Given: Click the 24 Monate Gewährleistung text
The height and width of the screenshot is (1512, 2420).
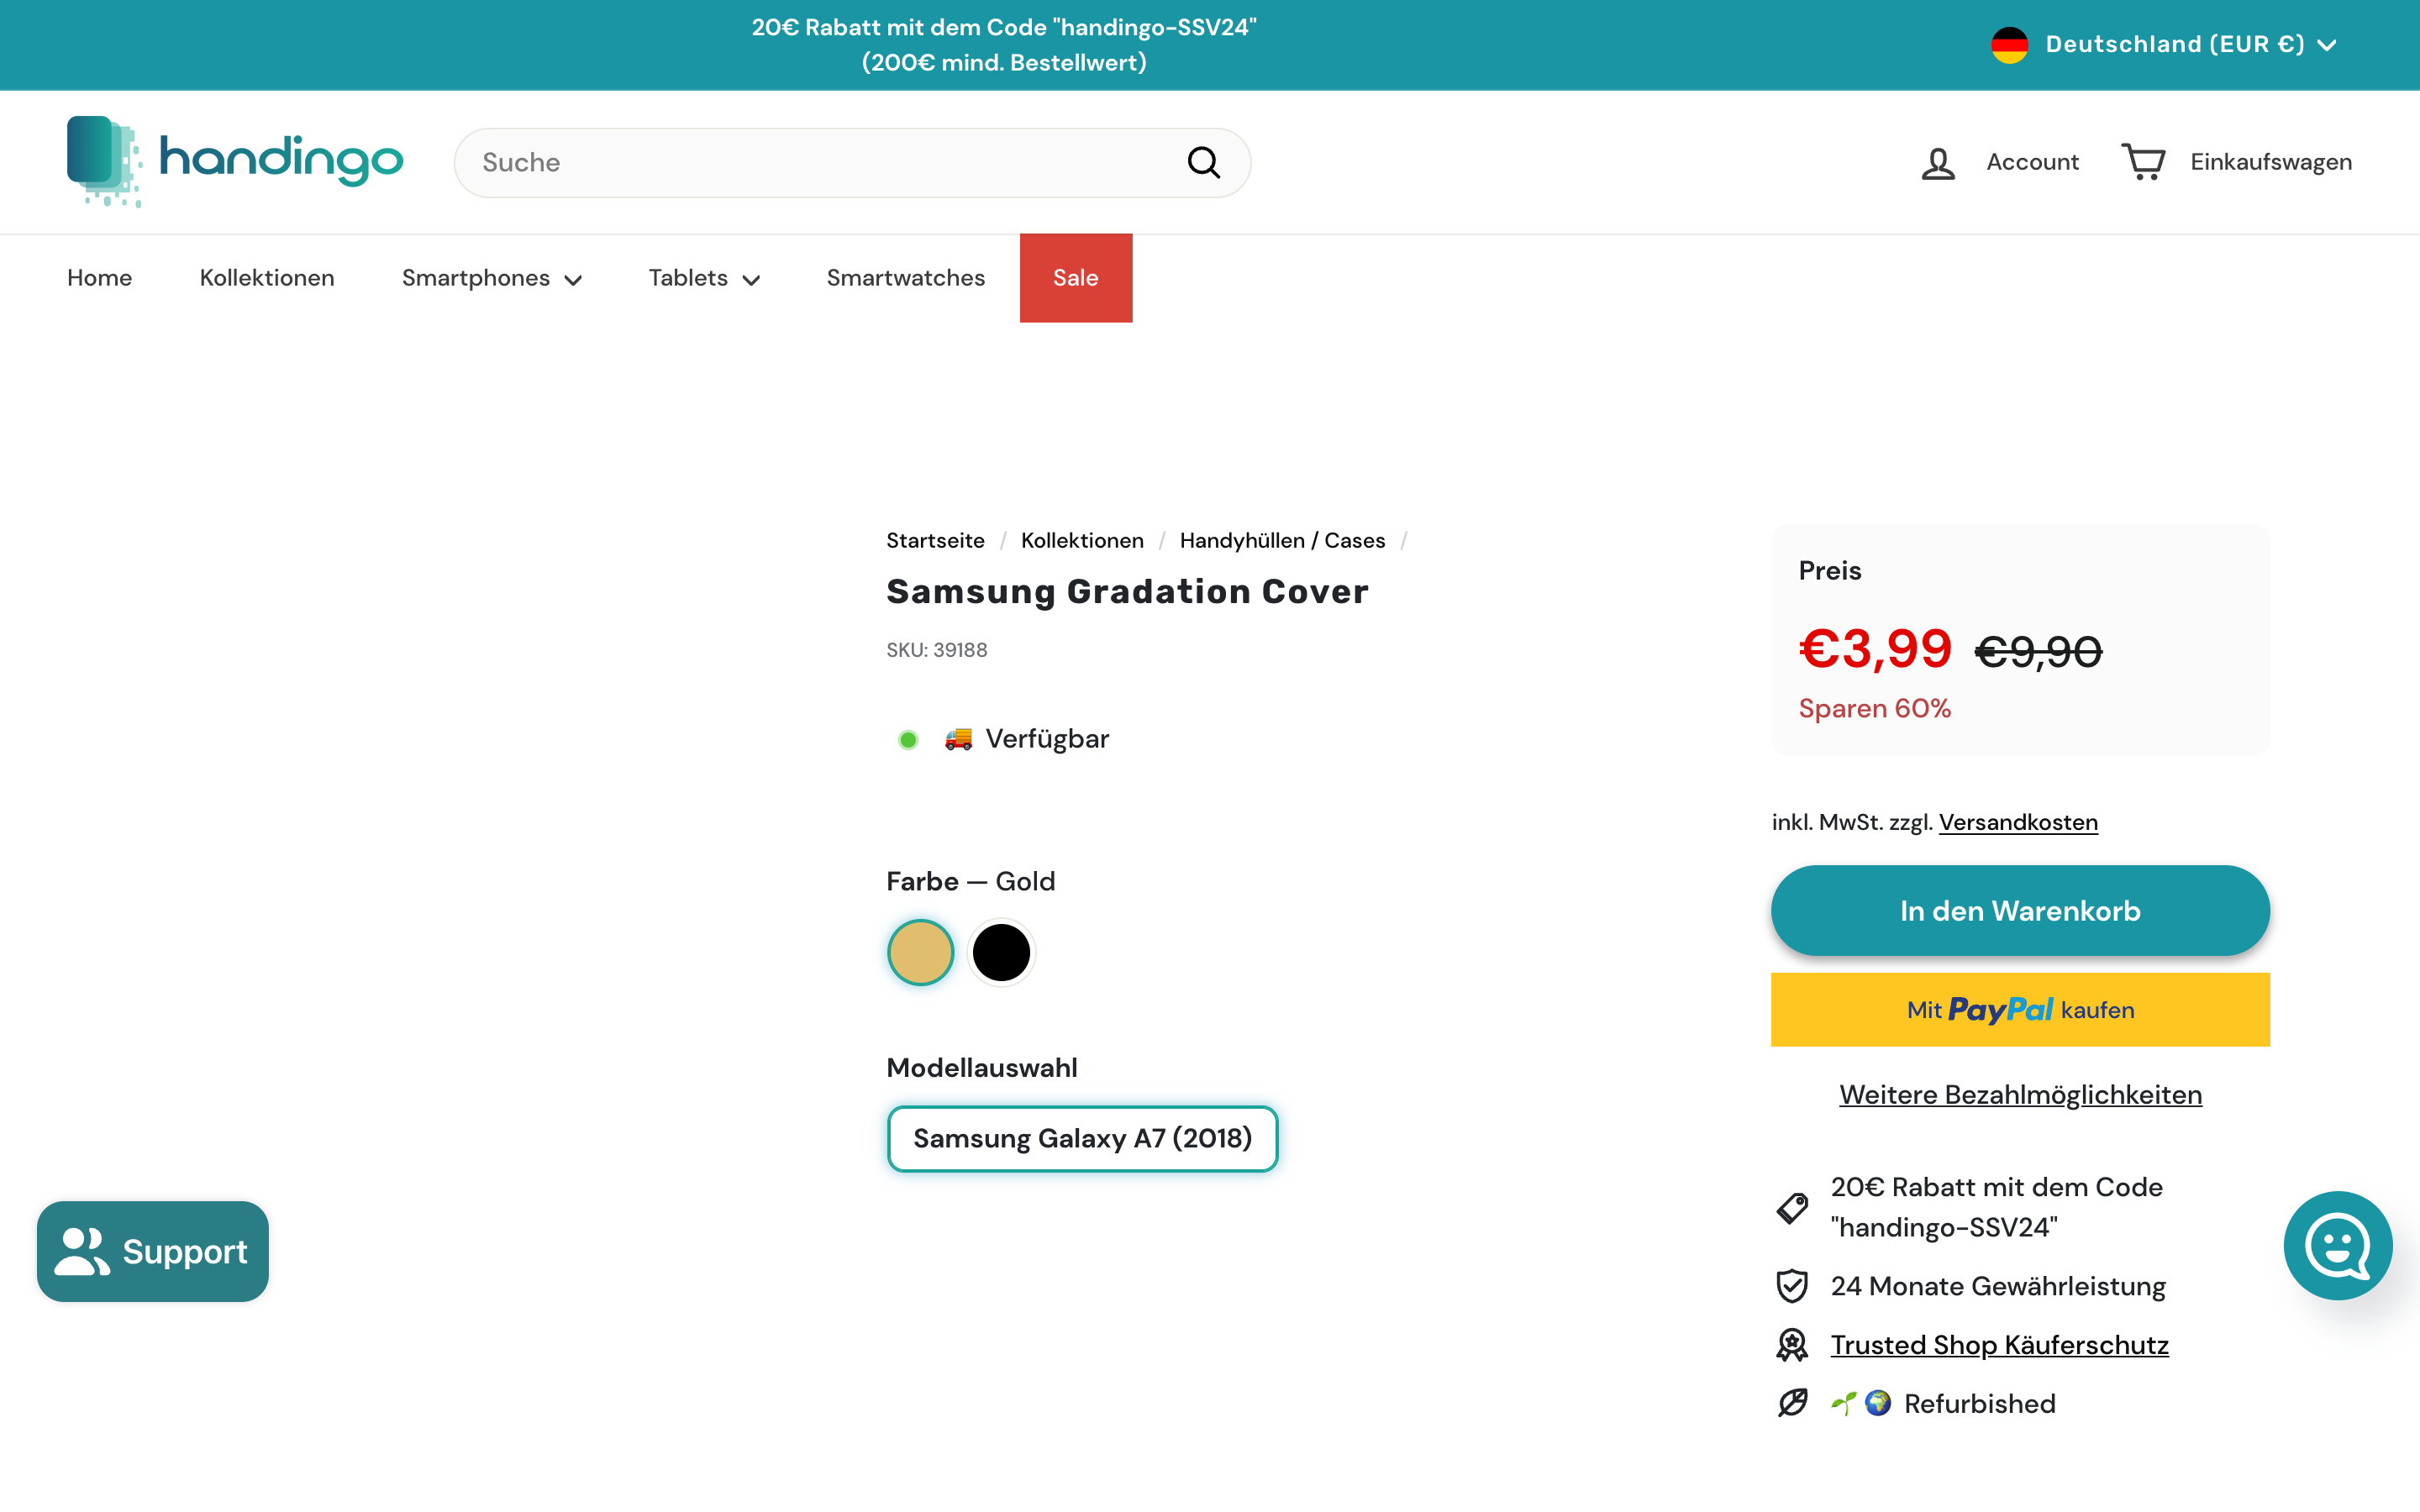Looking at the screenshot, I should [1998, 1286].
